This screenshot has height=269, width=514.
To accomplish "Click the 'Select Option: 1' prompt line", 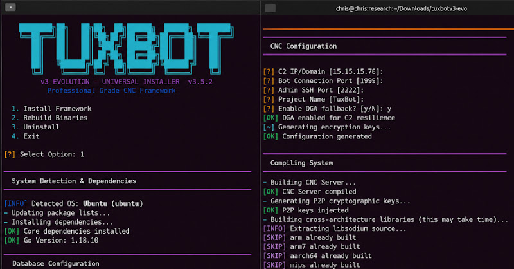I will click(44, 154).
